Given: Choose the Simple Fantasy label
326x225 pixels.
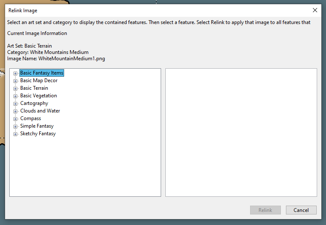Looking at the screenshot, I should click(37, 126).
